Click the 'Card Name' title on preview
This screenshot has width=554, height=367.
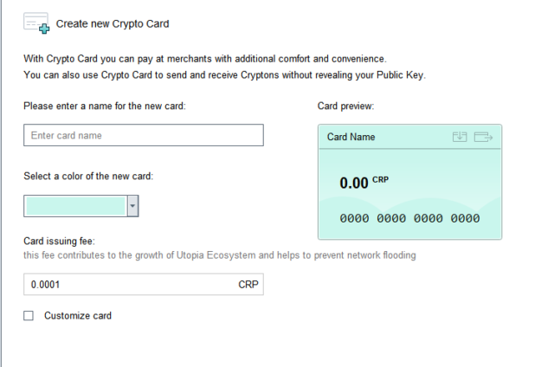click(x=351, y=138)
